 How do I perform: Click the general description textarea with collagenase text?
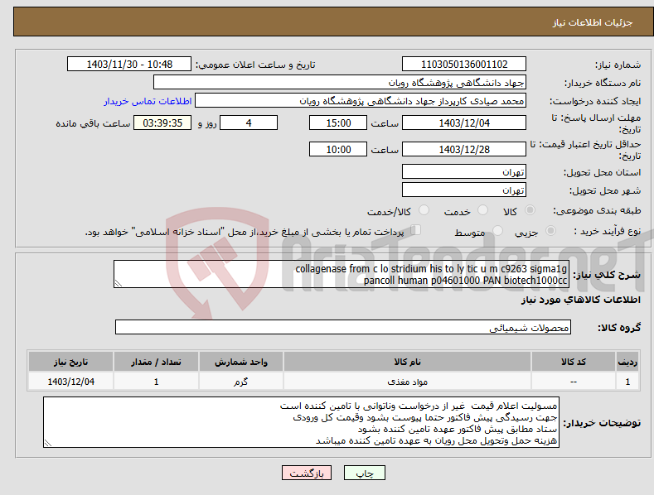(x=342, y=274)
